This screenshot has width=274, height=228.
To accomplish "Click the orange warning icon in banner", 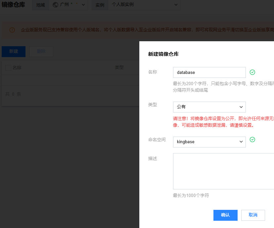I will [x=12, y=30].
